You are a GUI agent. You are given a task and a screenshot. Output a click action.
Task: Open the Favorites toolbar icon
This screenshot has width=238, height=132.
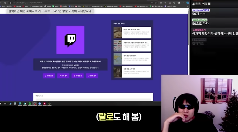165,3
